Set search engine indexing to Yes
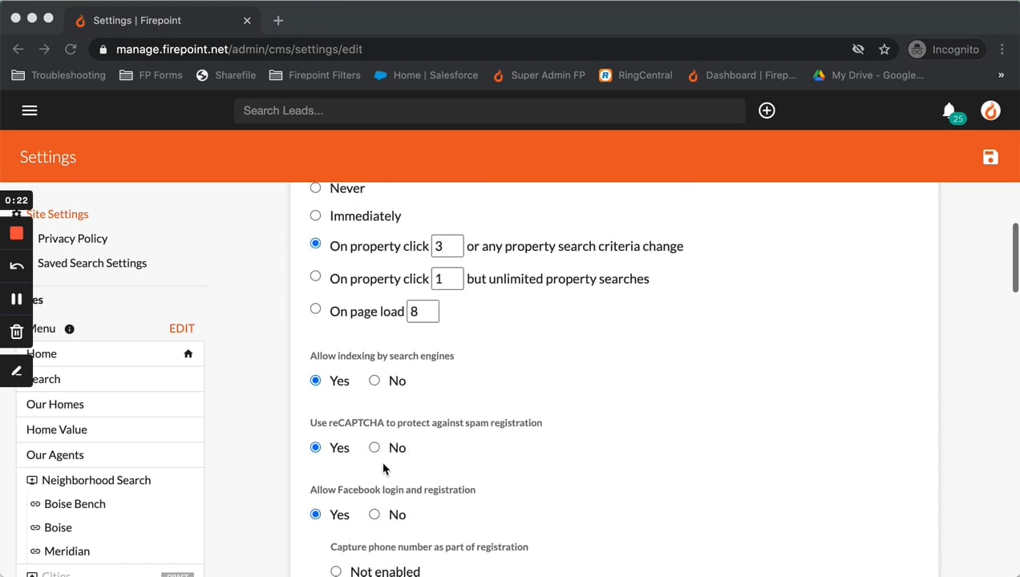The height and width of the screenshot is (577, 1020). click(315, 380)
